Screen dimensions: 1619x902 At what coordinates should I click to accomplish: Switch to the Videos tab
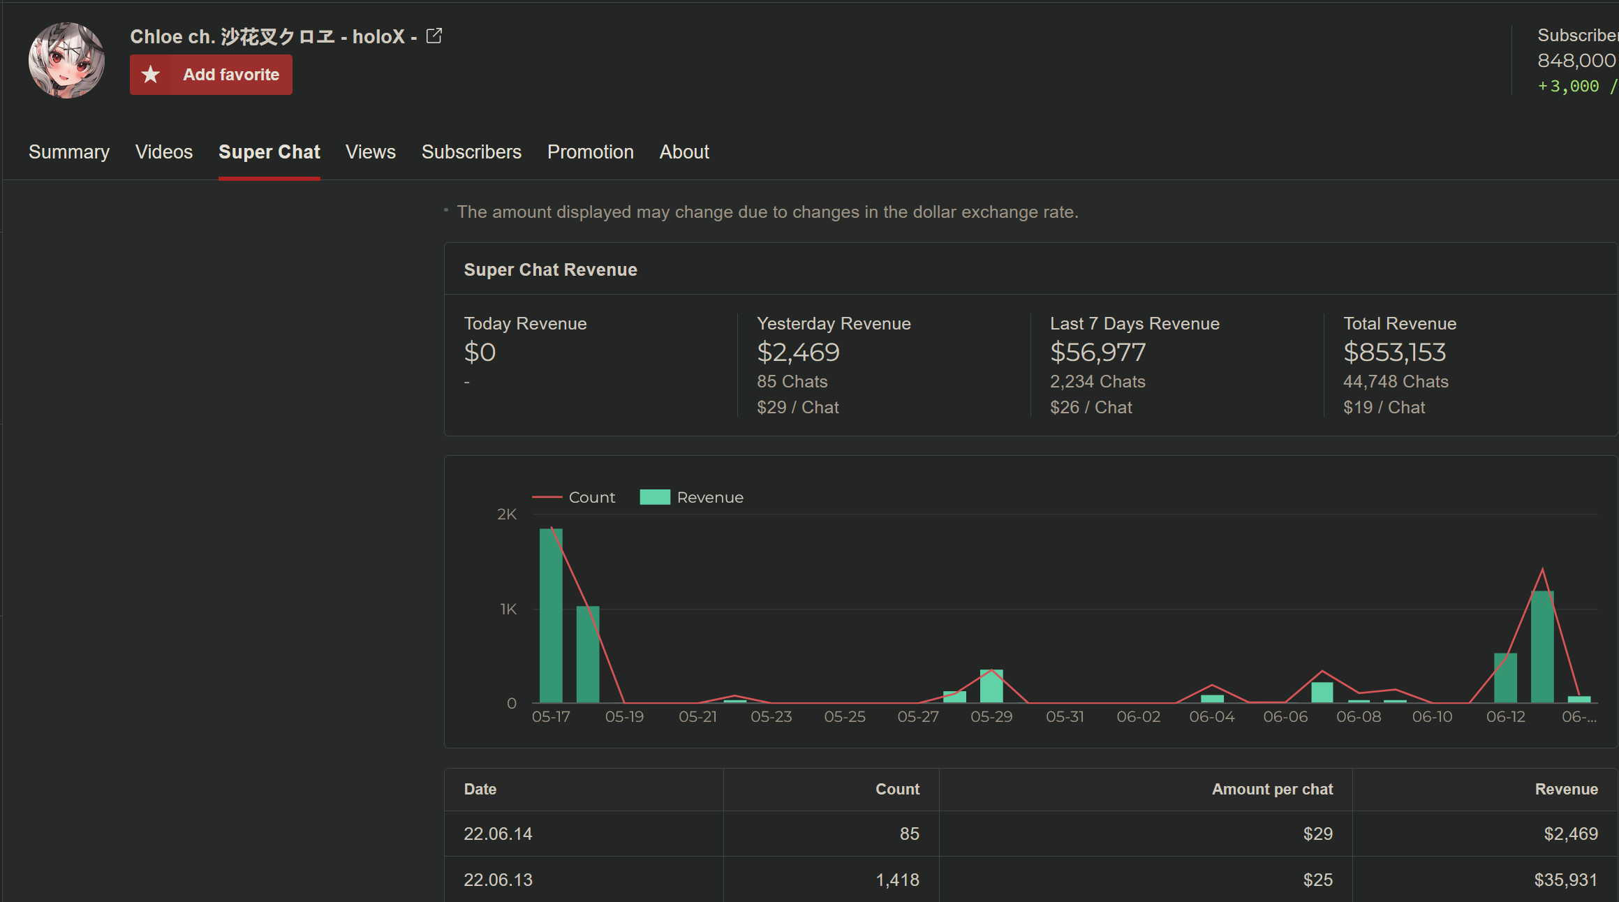(x=164, y=151)
